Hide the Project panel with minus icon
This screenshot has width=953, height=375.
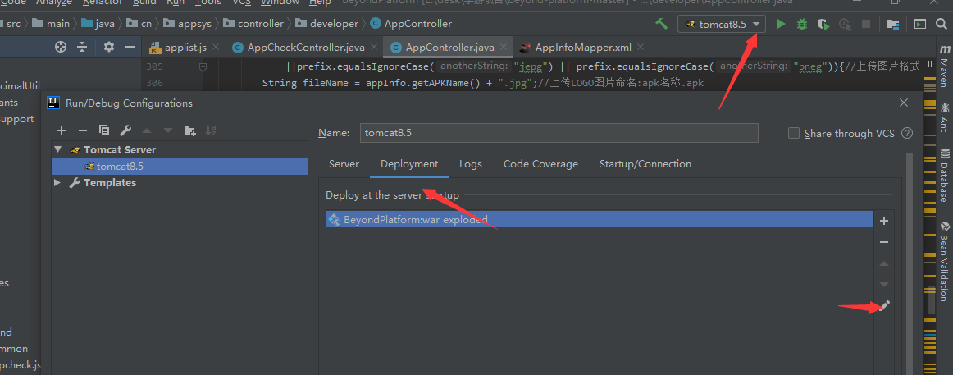pos(130,47)
